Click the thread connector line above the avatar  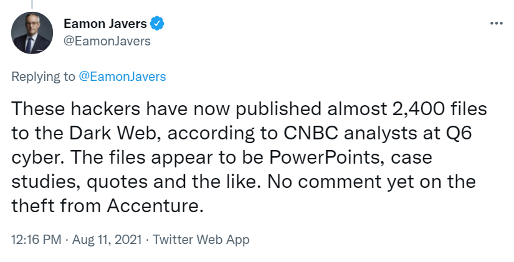coord(32,3)
